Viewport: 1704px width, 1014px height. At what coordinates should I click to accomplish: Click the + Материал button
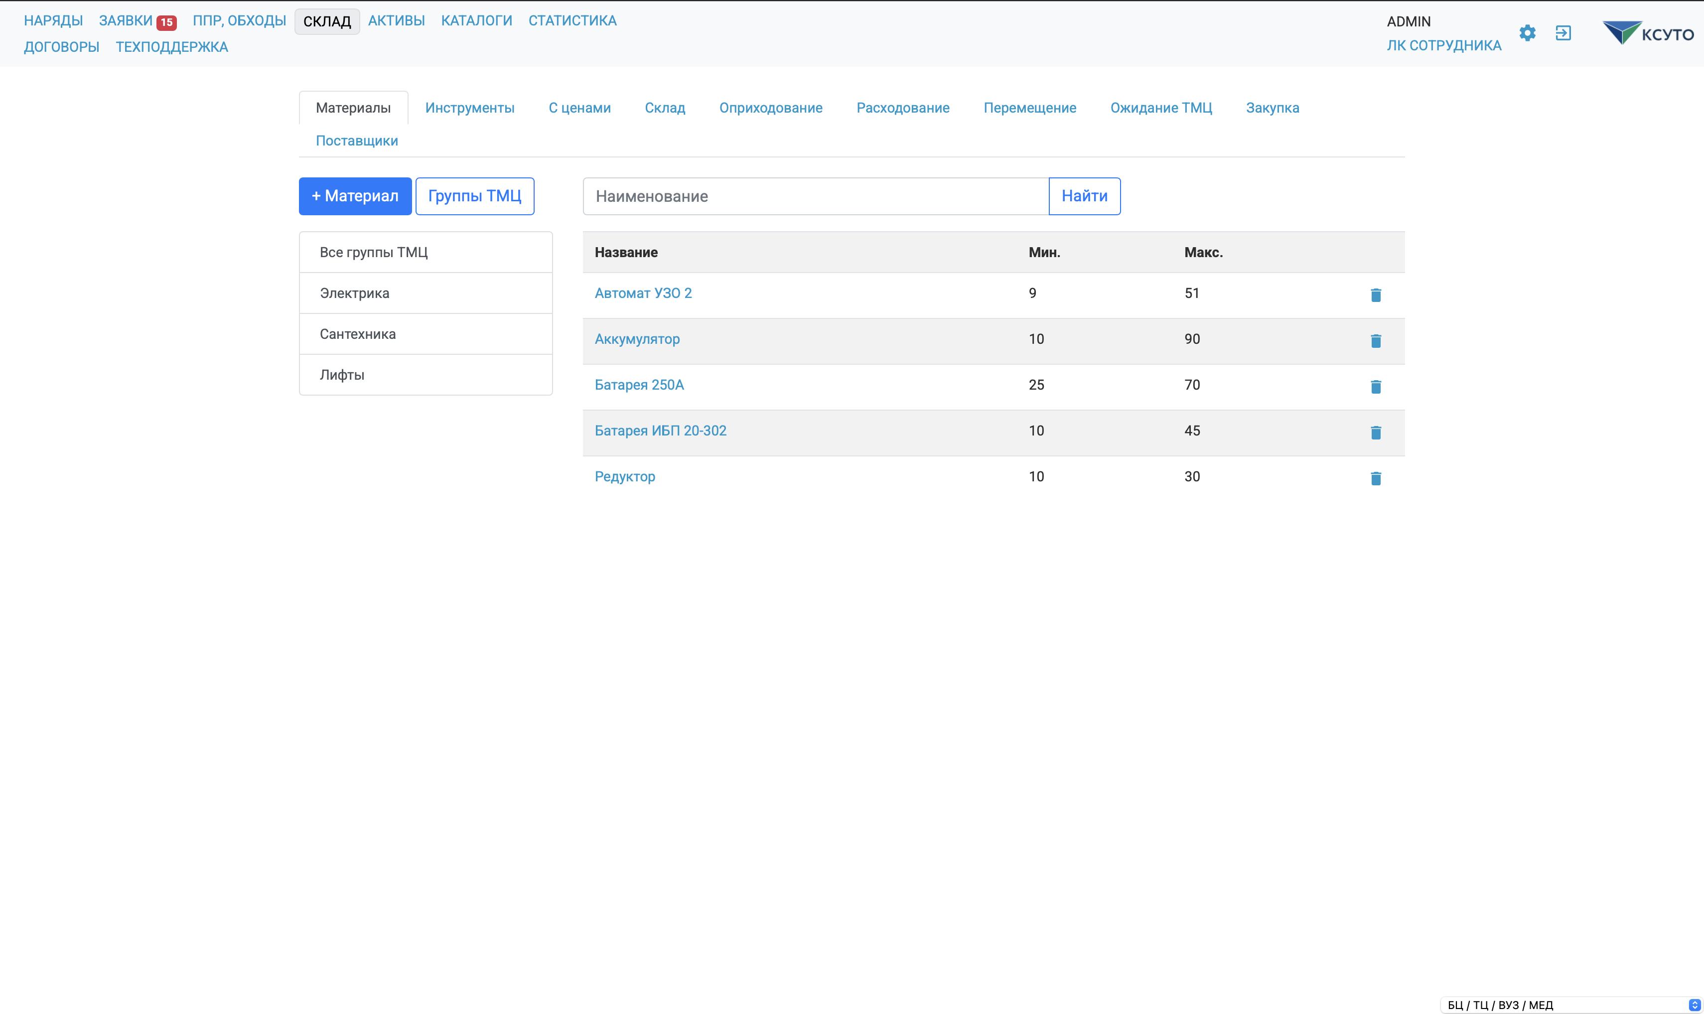tap(355, 196)
